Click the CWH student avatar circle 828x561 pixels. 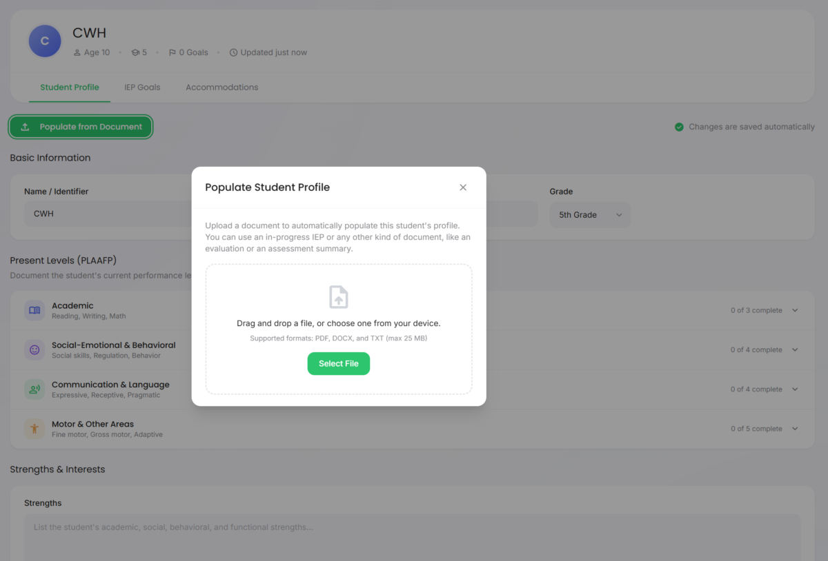coord(45,41)
